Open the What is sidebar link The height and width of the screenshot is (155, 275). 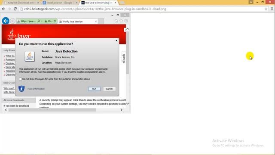click(10, 56)
